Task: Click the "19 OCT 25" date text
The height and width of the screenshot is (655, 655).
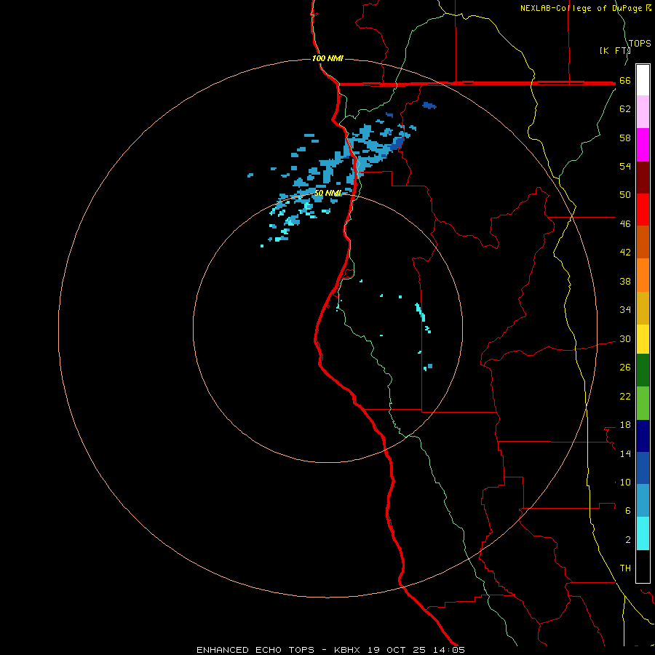Action: 397,650
